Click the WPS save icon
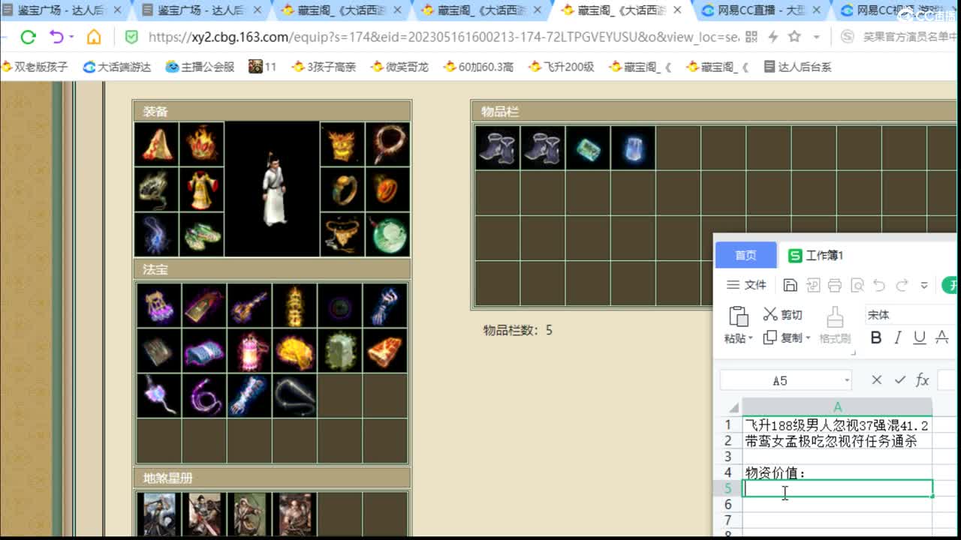961x540 pixels. (790, 285)
